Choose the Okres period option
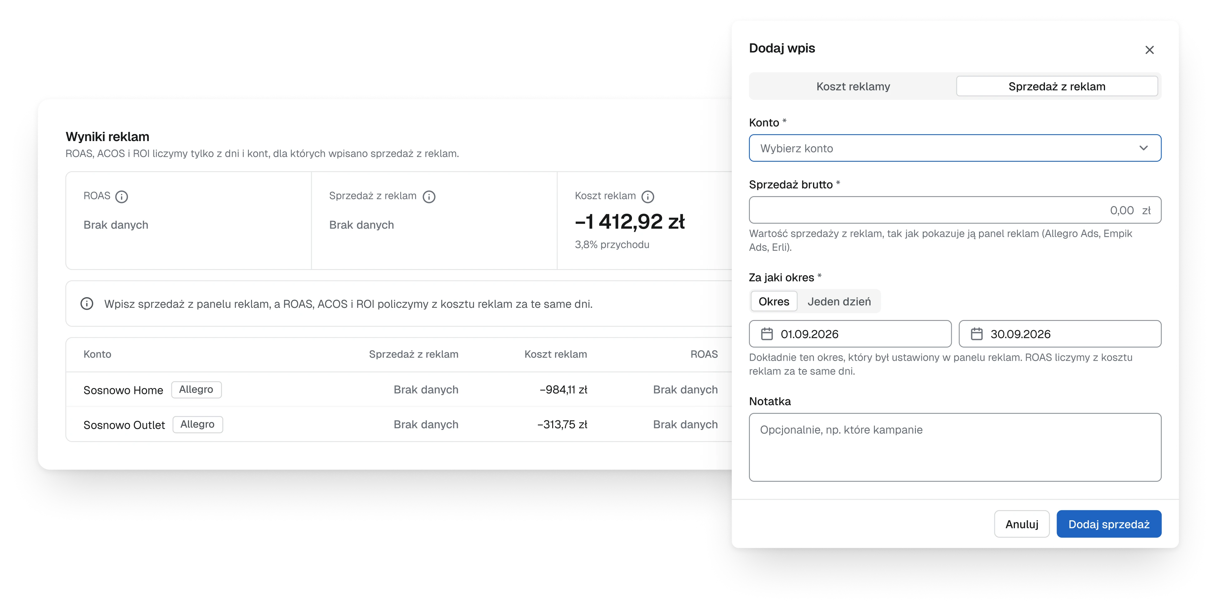Image resolution: width=1217 pixels, height=610 pixels. pos(774,302)
